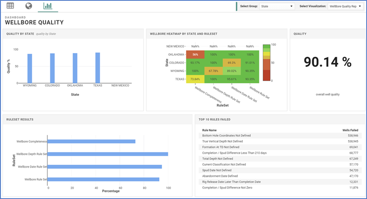Click the COLORADO bar in Quality by State
The height and width of the screenshot is (199, 367).
[53, 68]
